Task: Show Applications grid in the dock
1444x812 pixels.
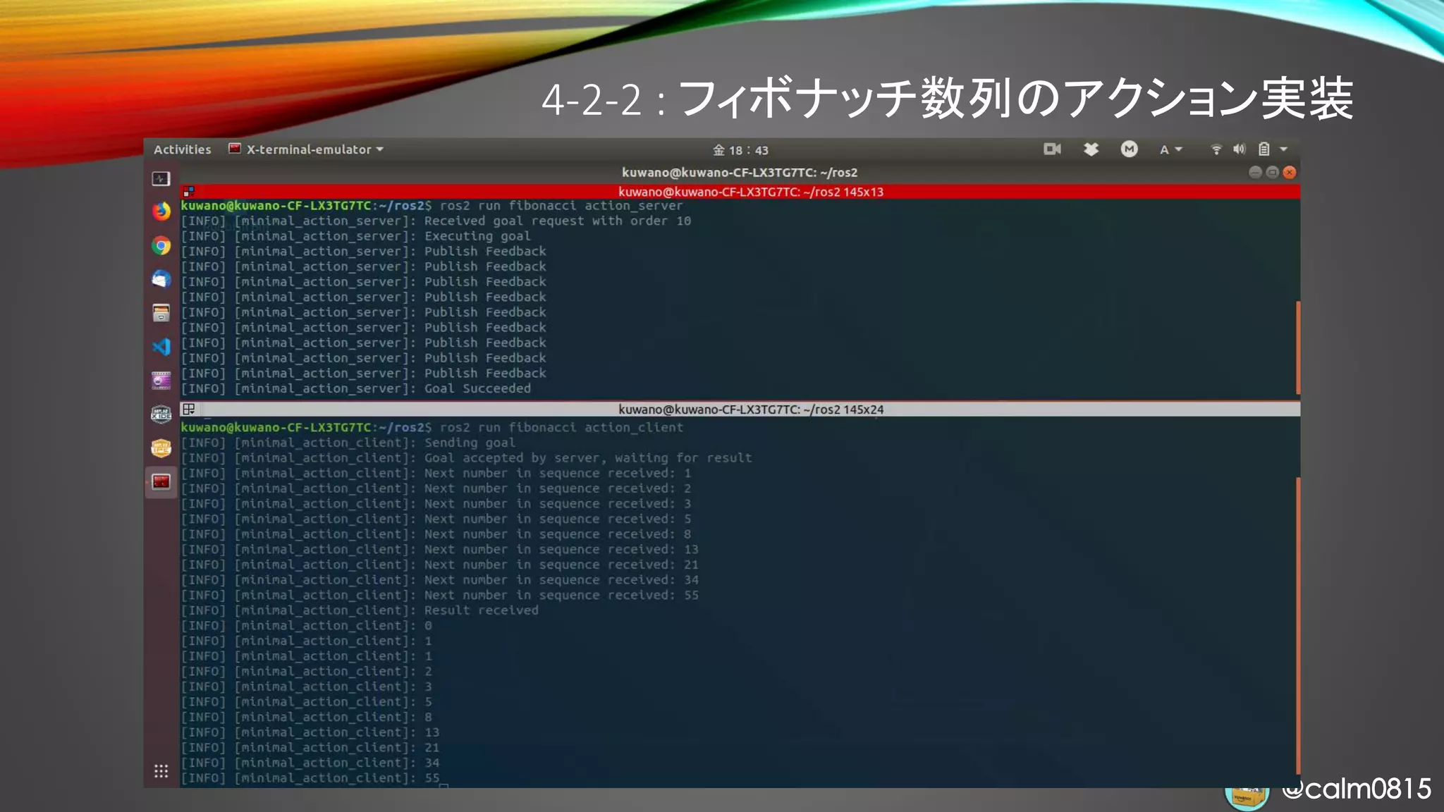Action: click(161, 771)
